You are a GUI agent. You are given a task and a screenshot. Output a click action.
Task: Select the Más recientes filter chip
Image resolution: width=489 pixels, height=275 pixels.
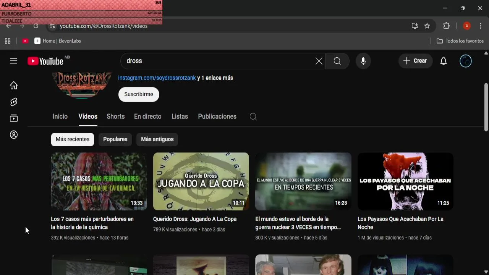pos(73,139)
